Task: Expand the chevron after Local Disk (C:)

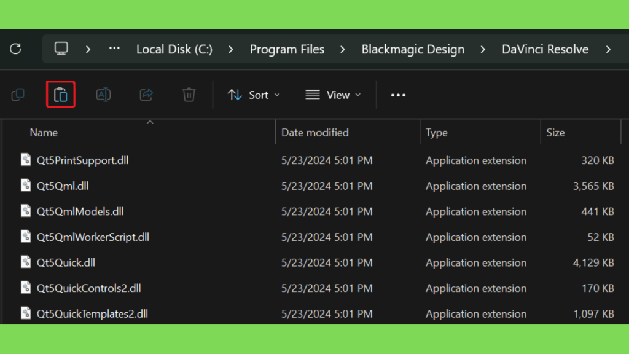Action: pos(231,49)
